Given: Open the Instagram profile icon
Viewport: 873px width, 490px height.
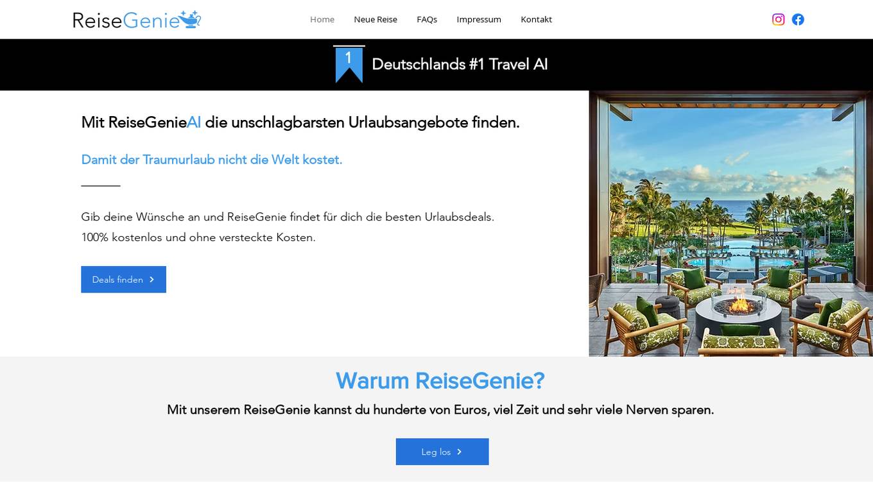Looking at the screenshot, I should point(778,19).
